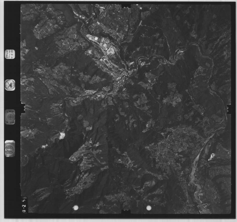Click the bright white patch near right edge
Image resolution: width=237 pixels, height=222 pixels.
pos(212,157)
